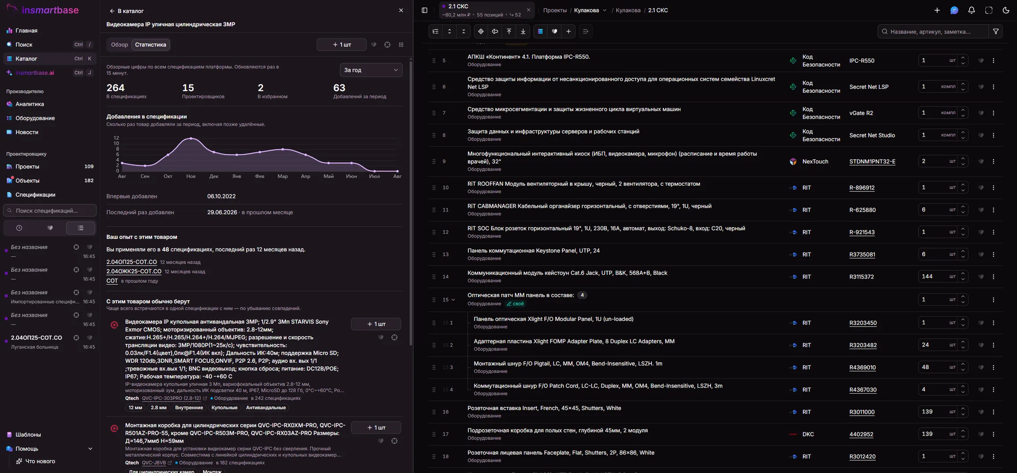The image size is (1017, 473).
Task: Click the November peak point on chart
Action: 191,138
